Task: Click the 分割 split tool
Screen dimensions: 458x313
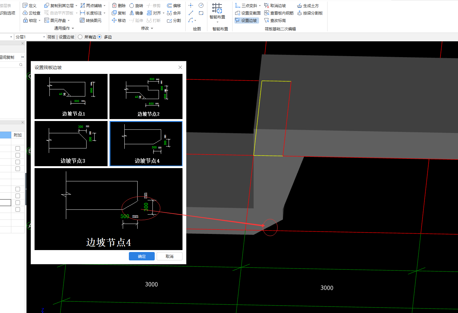Action: (174, 20)
